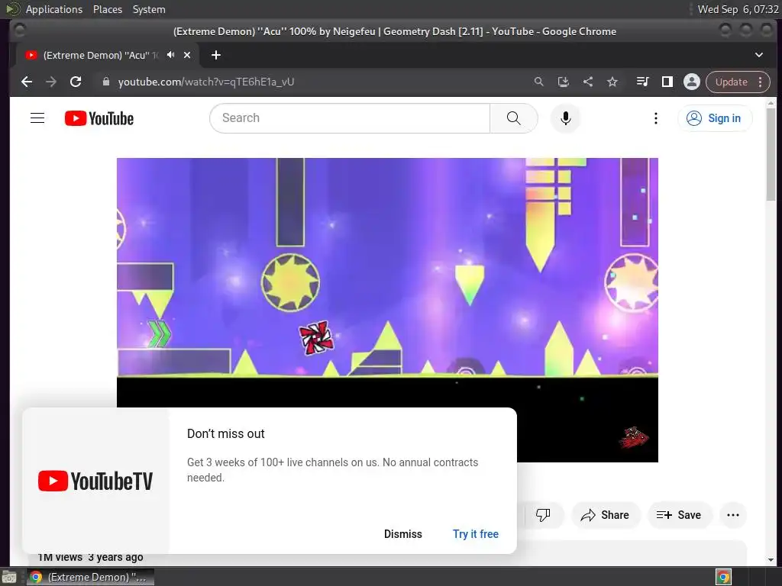Open Chrome media controls icon
Screen dimensions: 782x586
pyautogui.click(x=643, y=82)
